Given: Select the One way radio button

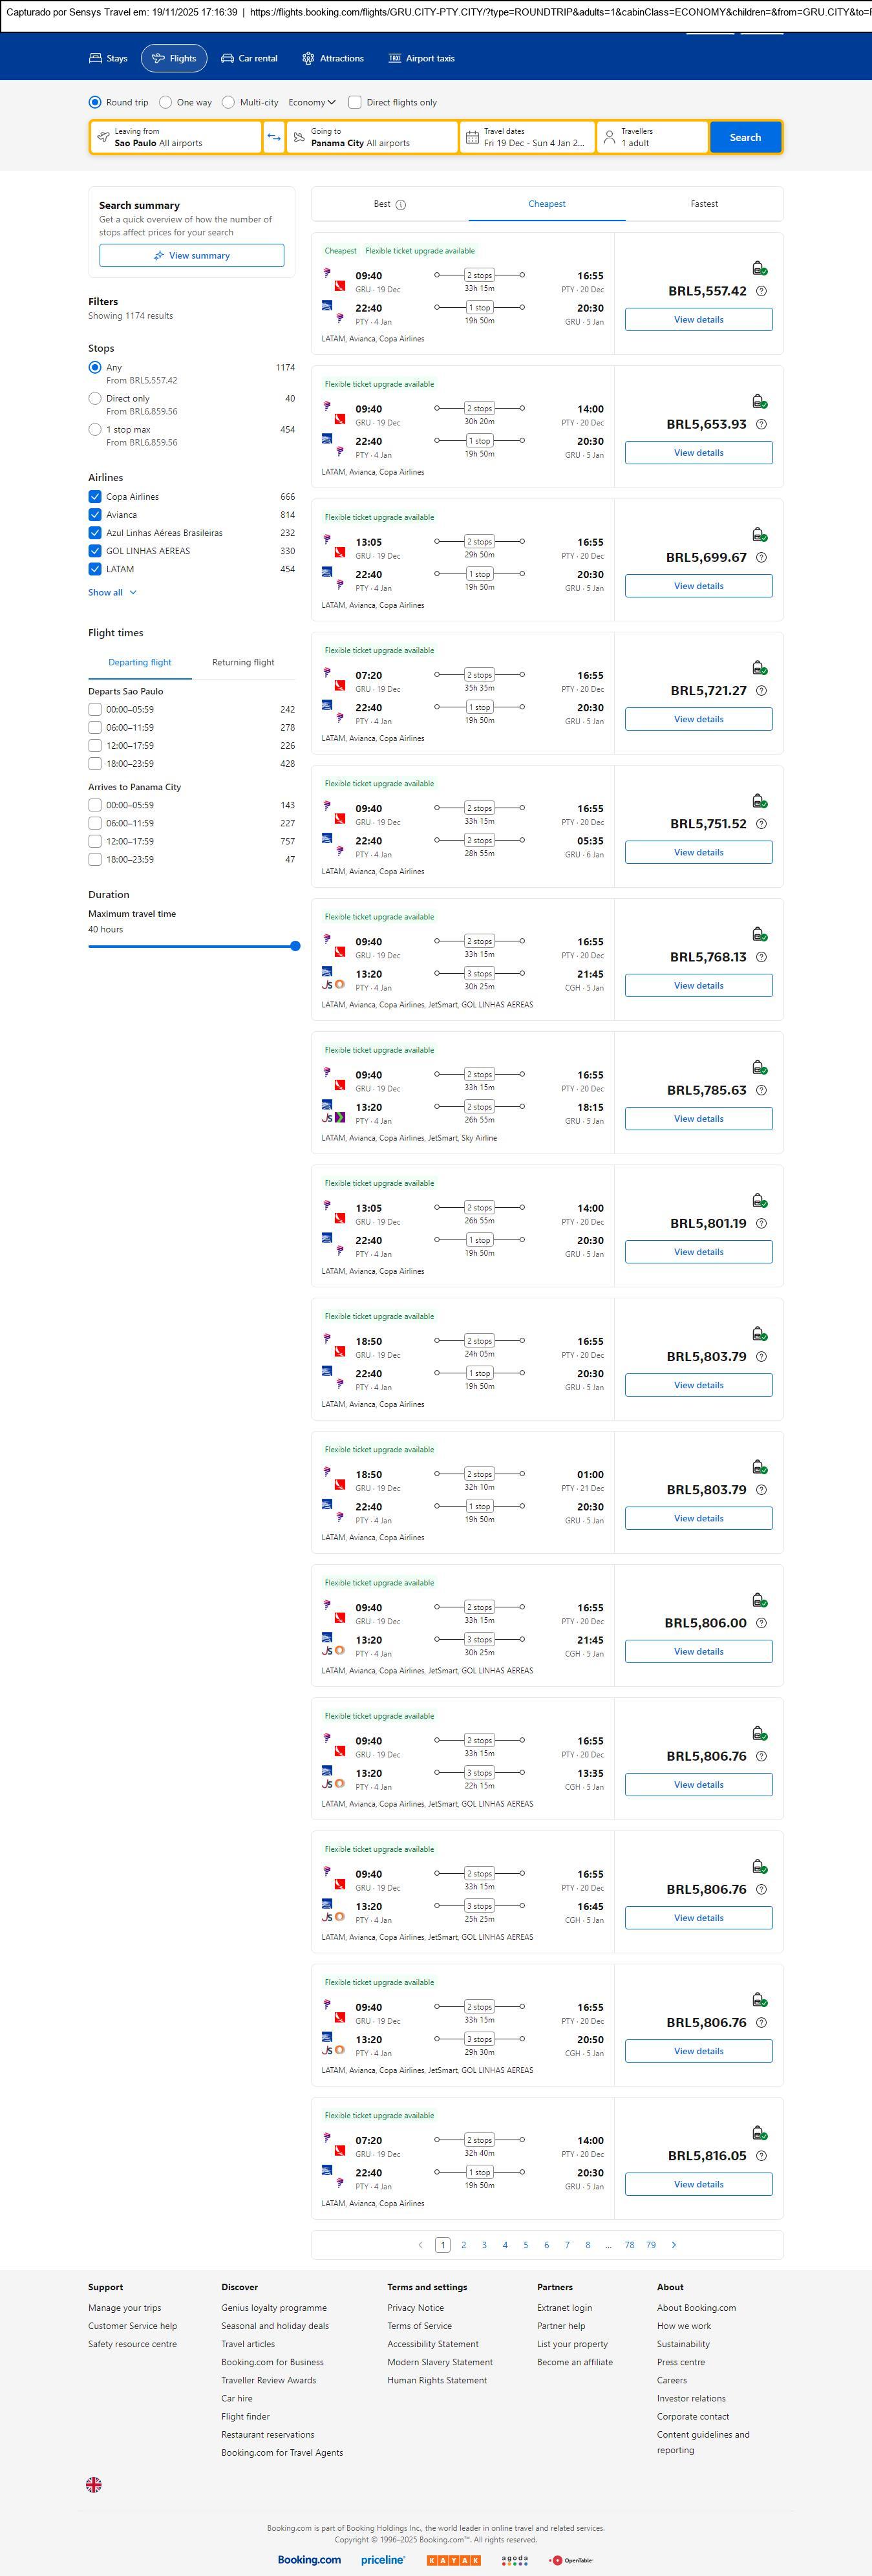Looking at the screenshot, I should (166, 102).
